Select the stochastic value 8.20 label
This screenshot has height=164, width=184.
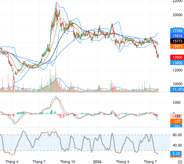[x=176, y=153]
